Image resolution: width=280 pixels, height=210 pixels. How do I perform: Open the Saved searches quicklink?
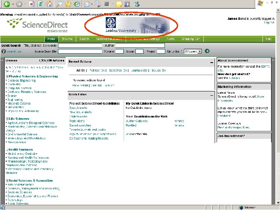[x=80, y=125]
